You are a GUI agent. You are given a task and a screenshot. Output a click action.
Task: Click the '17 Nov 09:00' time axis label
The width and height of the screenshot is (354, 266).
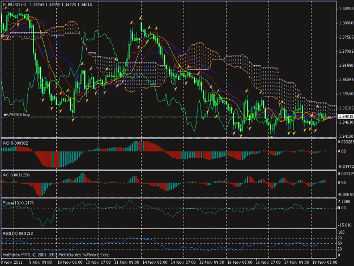pyautogui.click(x=296, y=263)
